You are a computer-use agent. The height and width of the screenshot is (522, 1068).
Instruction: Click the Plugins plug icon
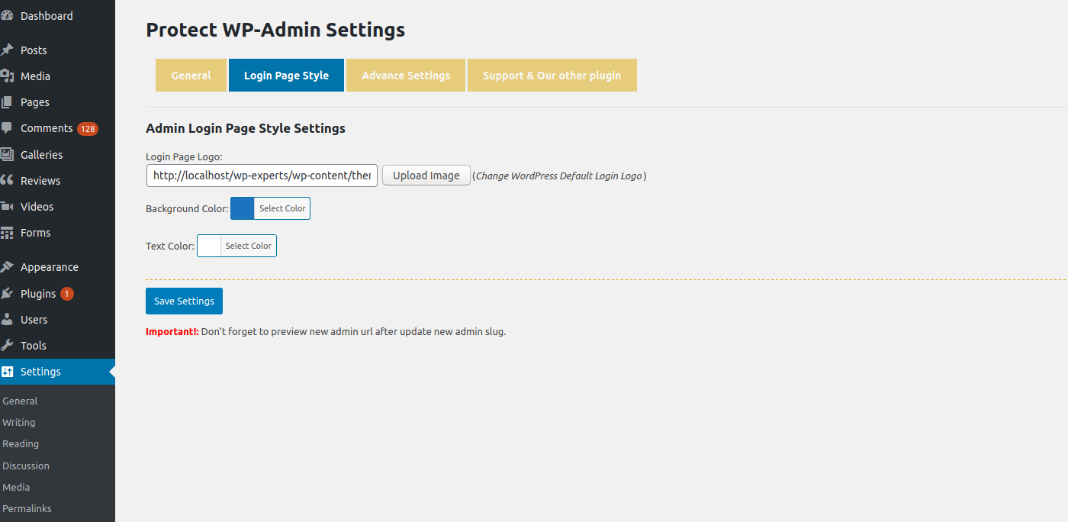(7, 293)
